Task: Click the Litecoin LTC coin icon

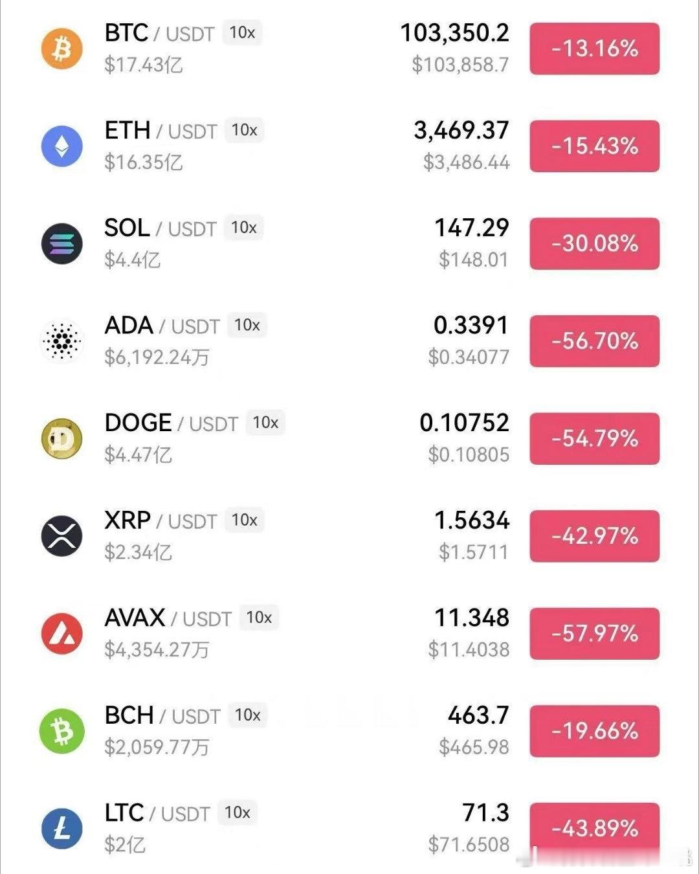Action: (x=62, y=829)
